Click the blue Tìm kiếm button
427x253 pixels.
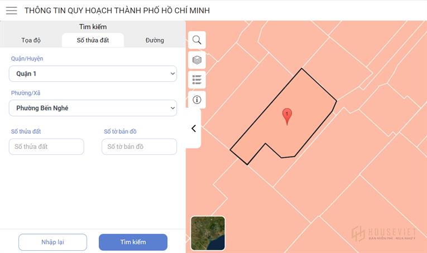(133, 242)
